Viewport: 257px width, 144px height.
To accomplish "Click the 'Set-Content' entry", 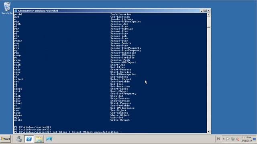I will coord(119,77).
